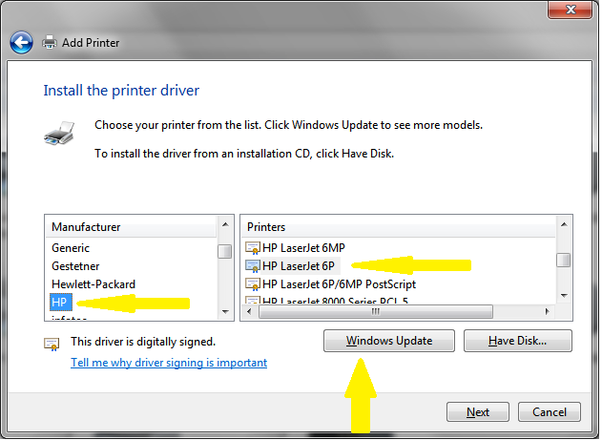
Task: Cancel the Add Printer wizard
Action: (550, 412)
